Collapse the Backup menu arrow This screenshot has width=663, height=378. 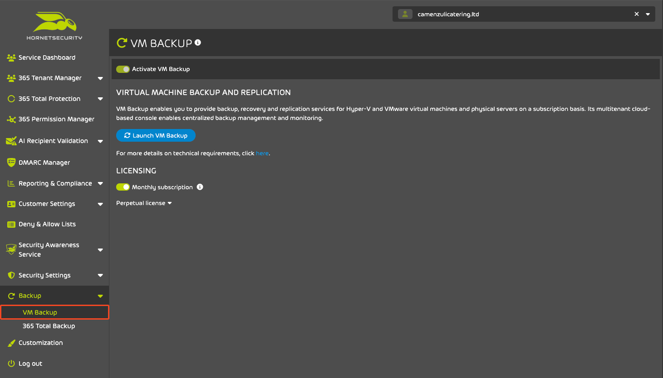pyautogui.click(x=100, y=296)
